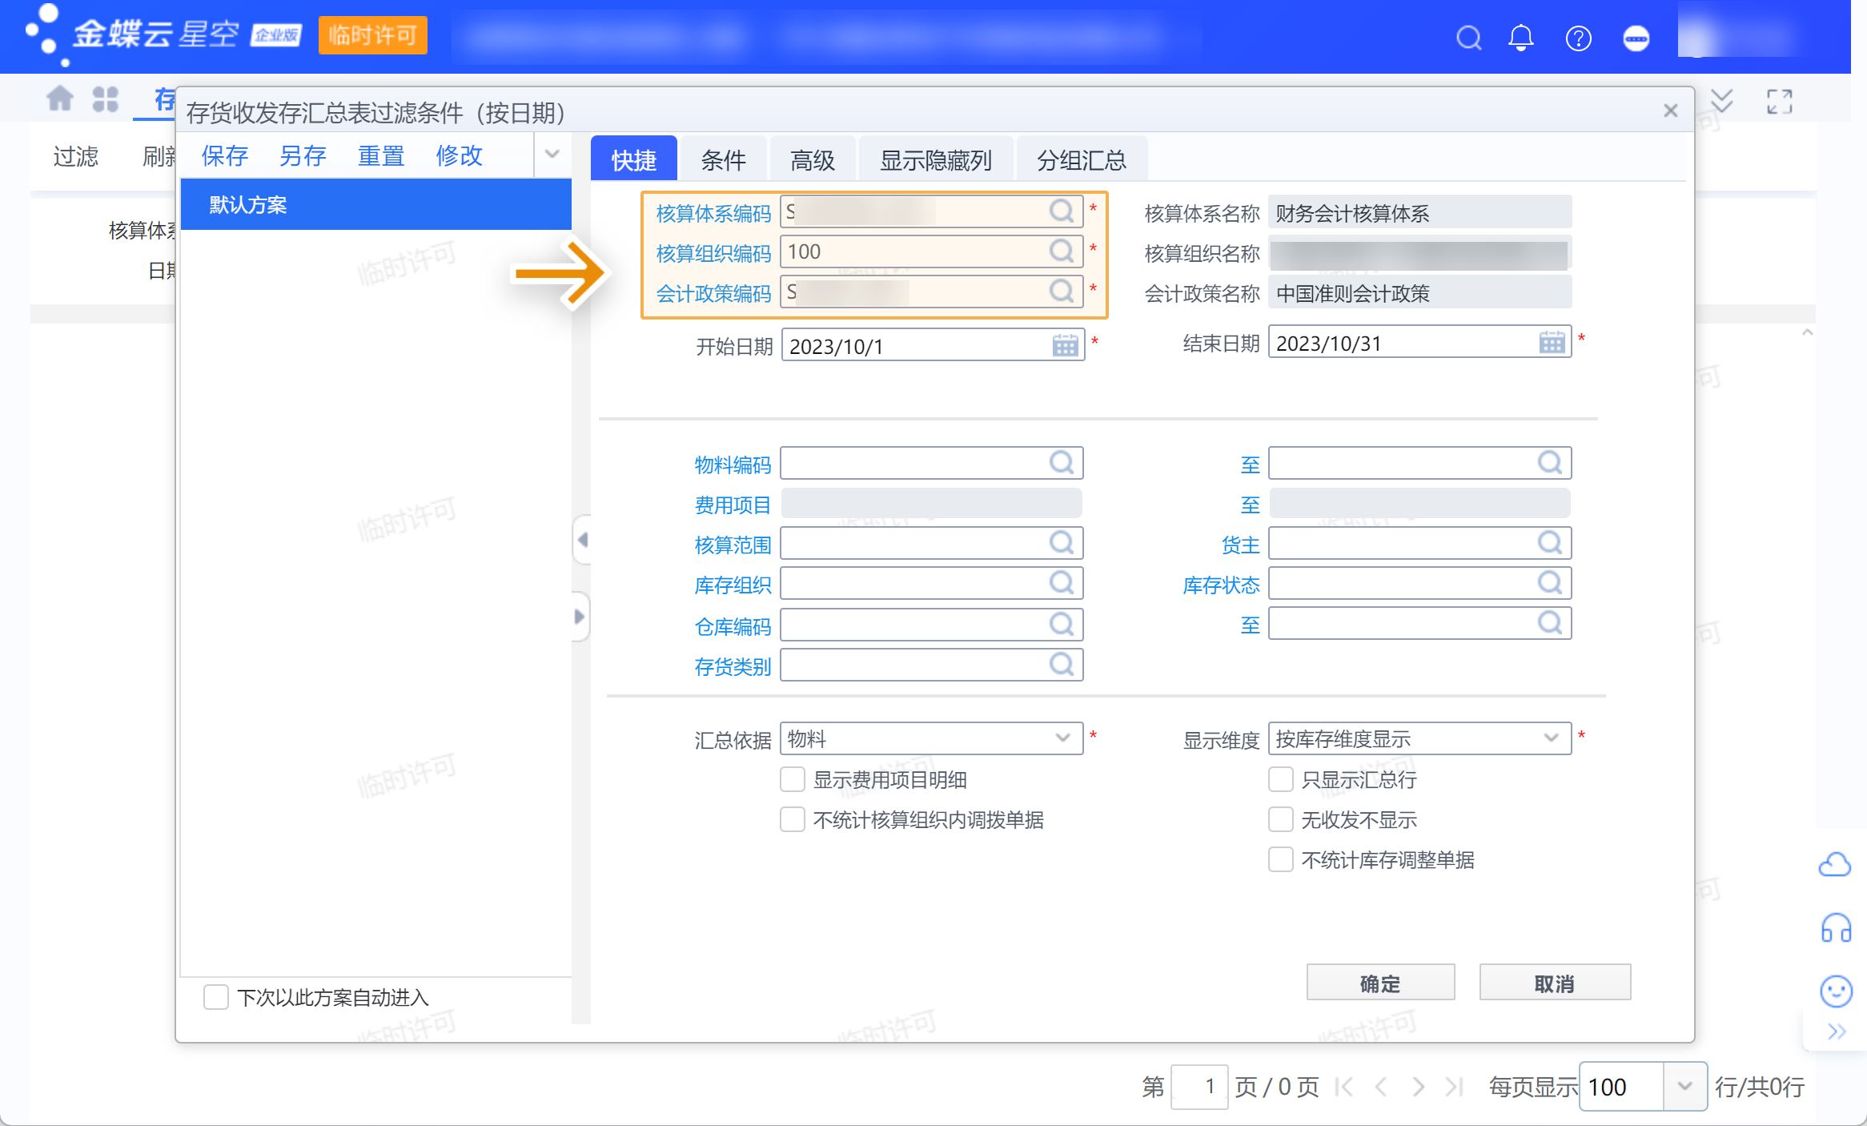Open the 分组汇总 tab

pyautogui.click(x=1081, y=160)
